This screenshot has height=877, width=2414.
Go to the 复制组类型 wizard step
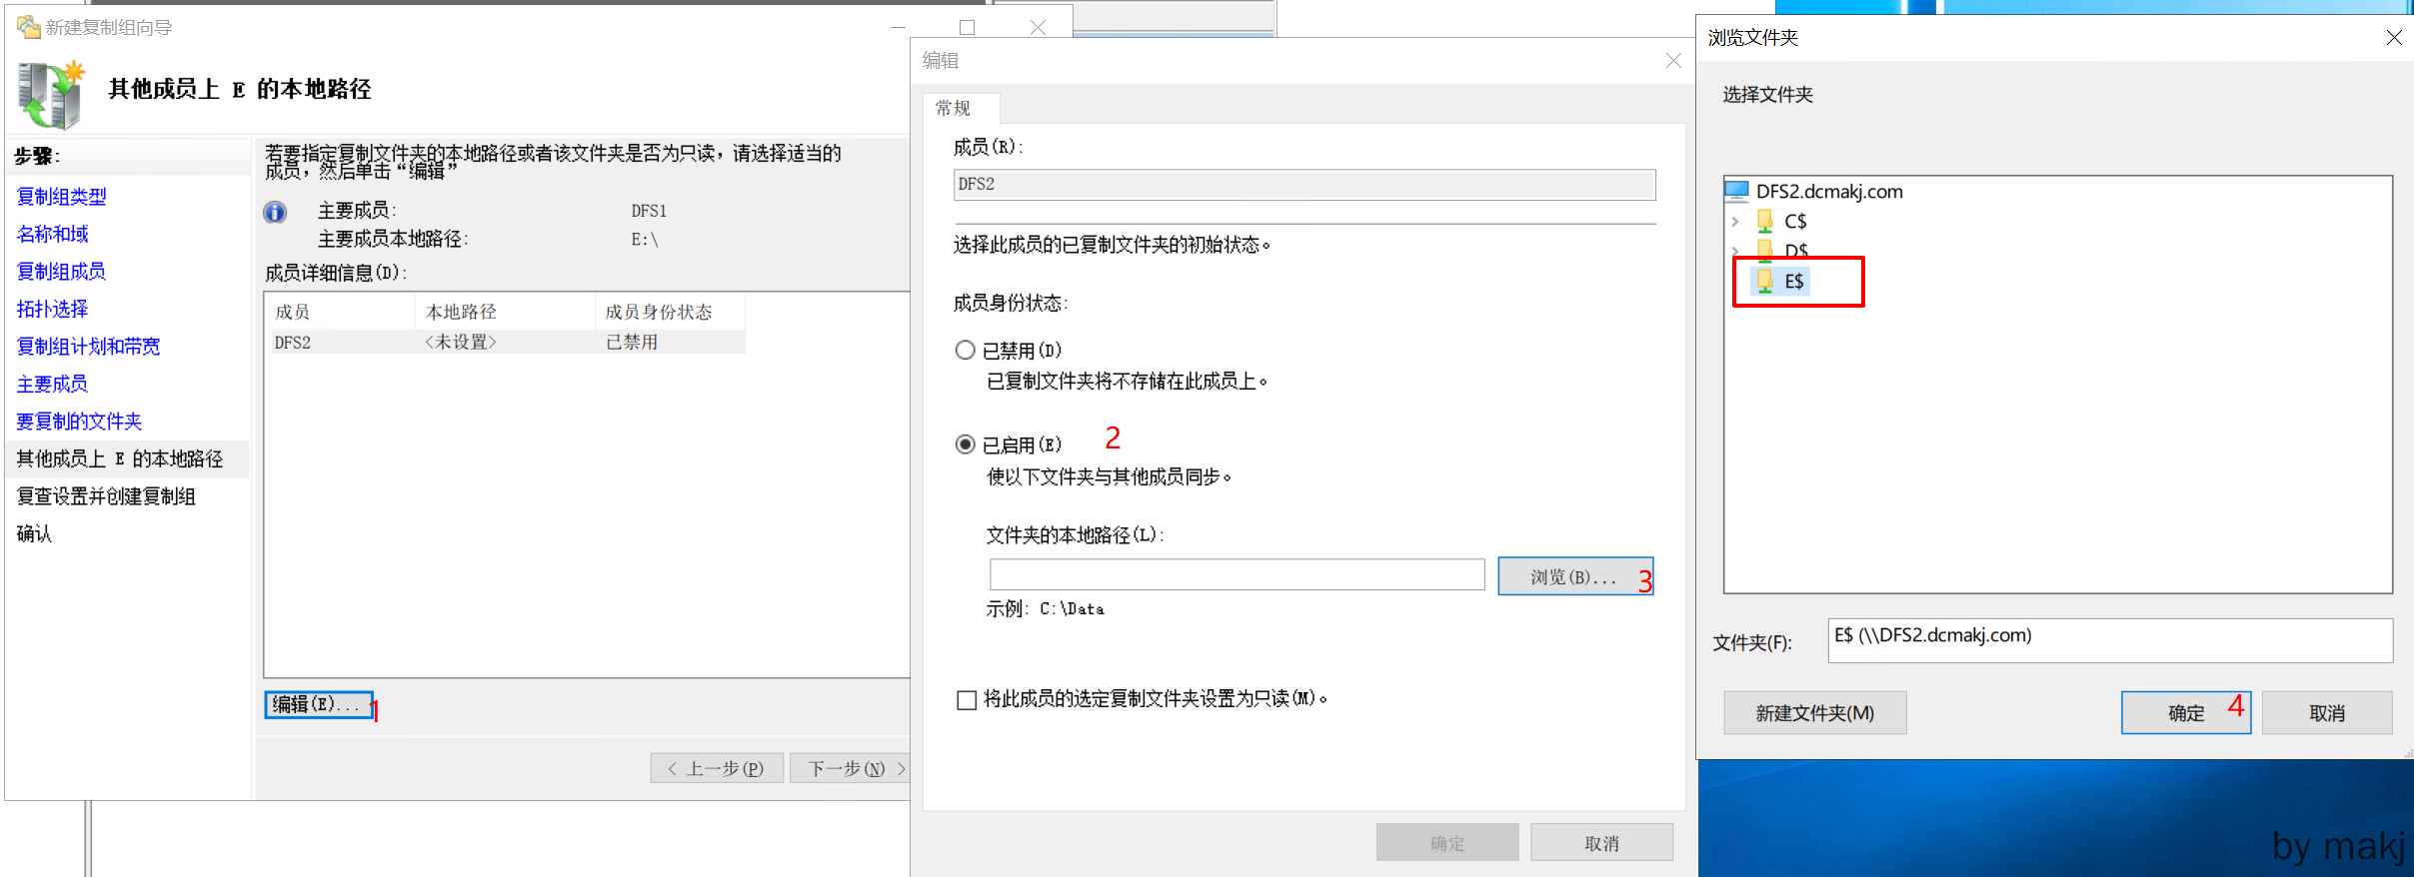pos(62,197)
